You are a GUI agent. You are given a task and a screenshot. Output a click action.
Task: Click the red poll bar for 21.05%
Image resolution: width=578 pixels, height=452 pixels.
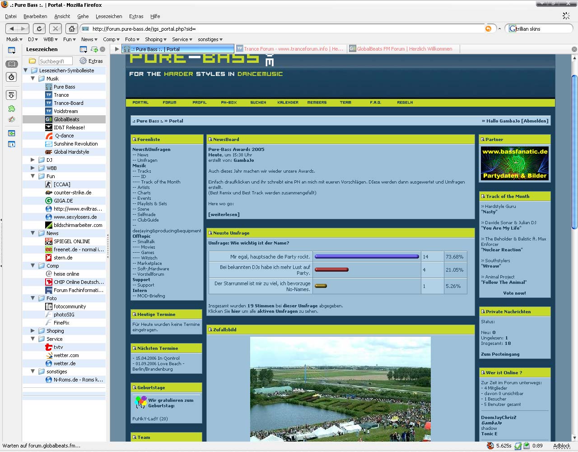(x=331, y=270)
